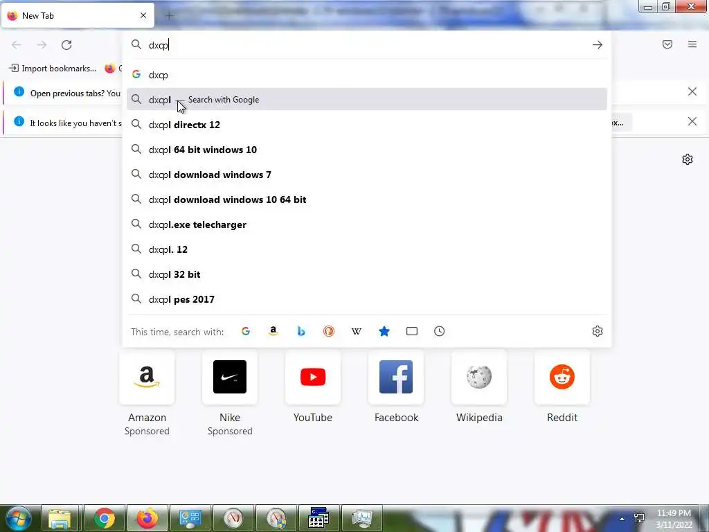Open Windows Explorer from taskbar

click(x=60, y=518)
